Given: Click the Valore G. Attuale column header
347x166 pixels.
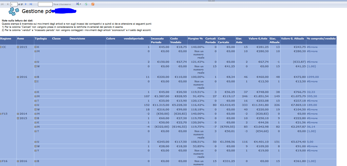Looking at the screenshot, I should coord(293,39).
